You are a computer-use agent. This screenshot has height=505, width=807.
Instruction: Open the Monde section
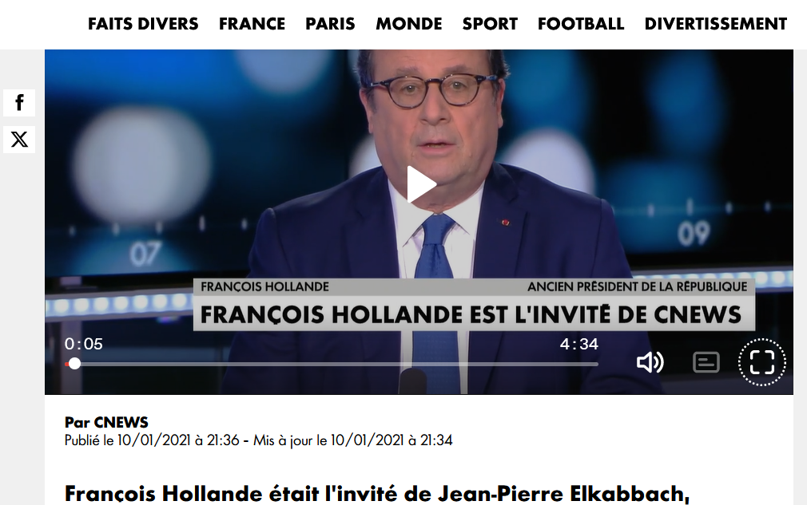pyautogui.click(x=408, y=24)
